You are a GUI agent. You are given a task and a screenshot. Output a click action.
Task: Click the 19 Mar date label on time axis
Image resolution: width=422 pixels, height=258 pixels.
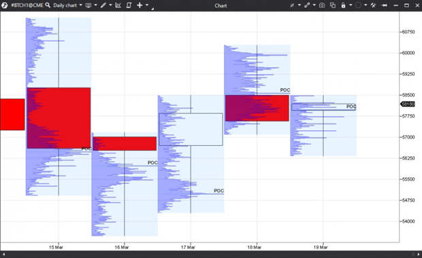[x=321, y=247]
